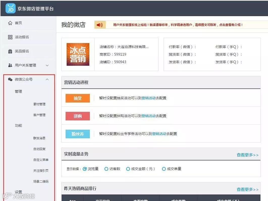Click the gift icon beside 奖品报名
The width and height of the screenshot is (268, 201).
coord(10,51)
